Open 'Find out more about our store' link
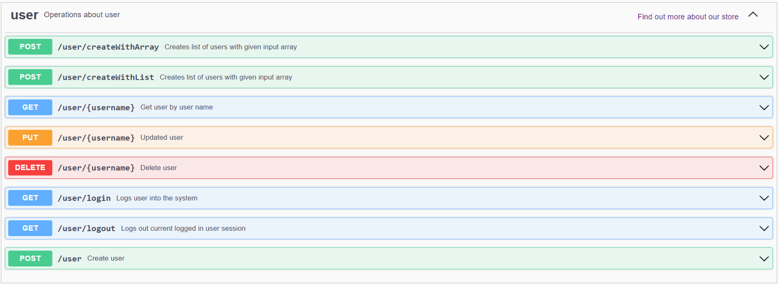The width and height of the screenshot is (779, 285). pos(688,17)
